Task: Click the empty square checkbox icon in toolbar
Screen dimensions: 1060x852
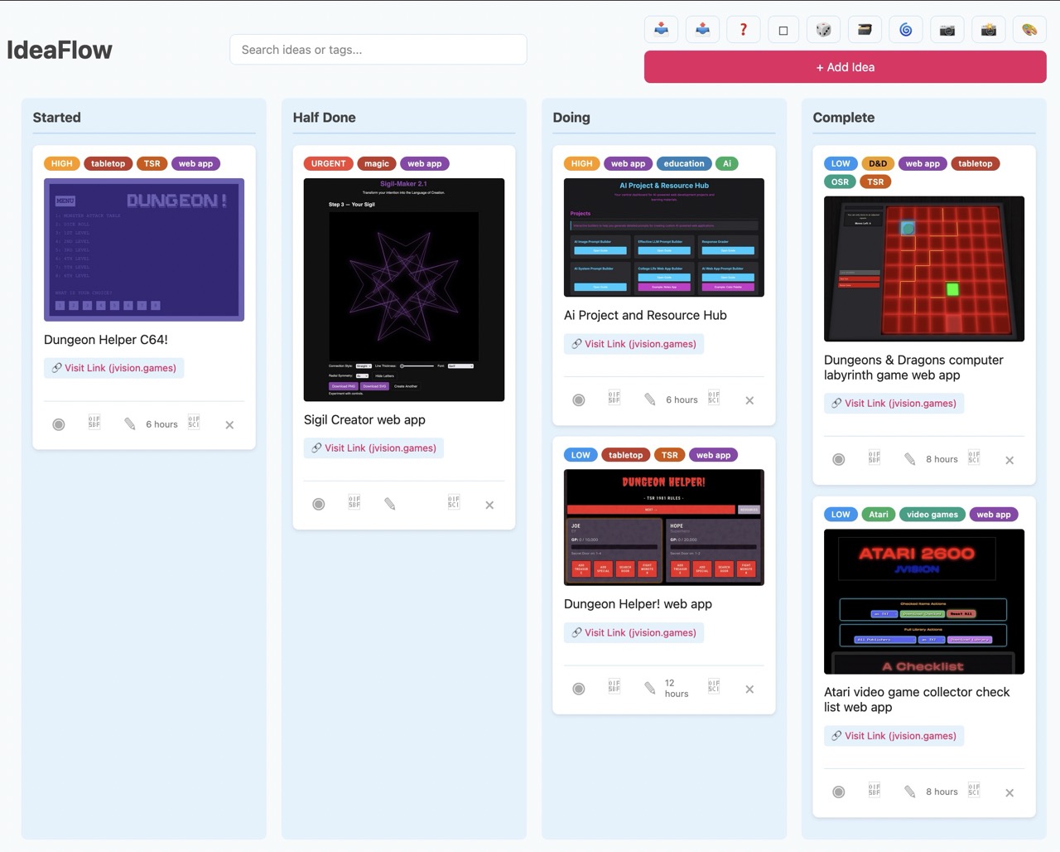Action: point(783,29)
